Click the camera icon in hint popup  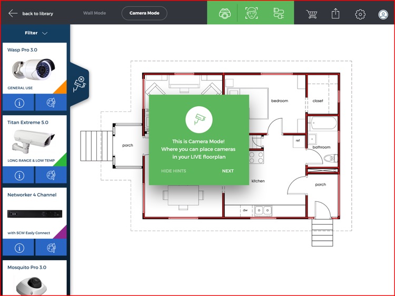pos(199,120)
